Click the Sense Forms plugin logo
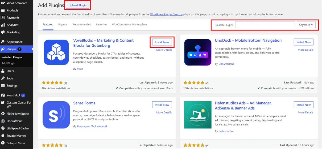Screen dimensions: 322x149 [x=56, y=115]
